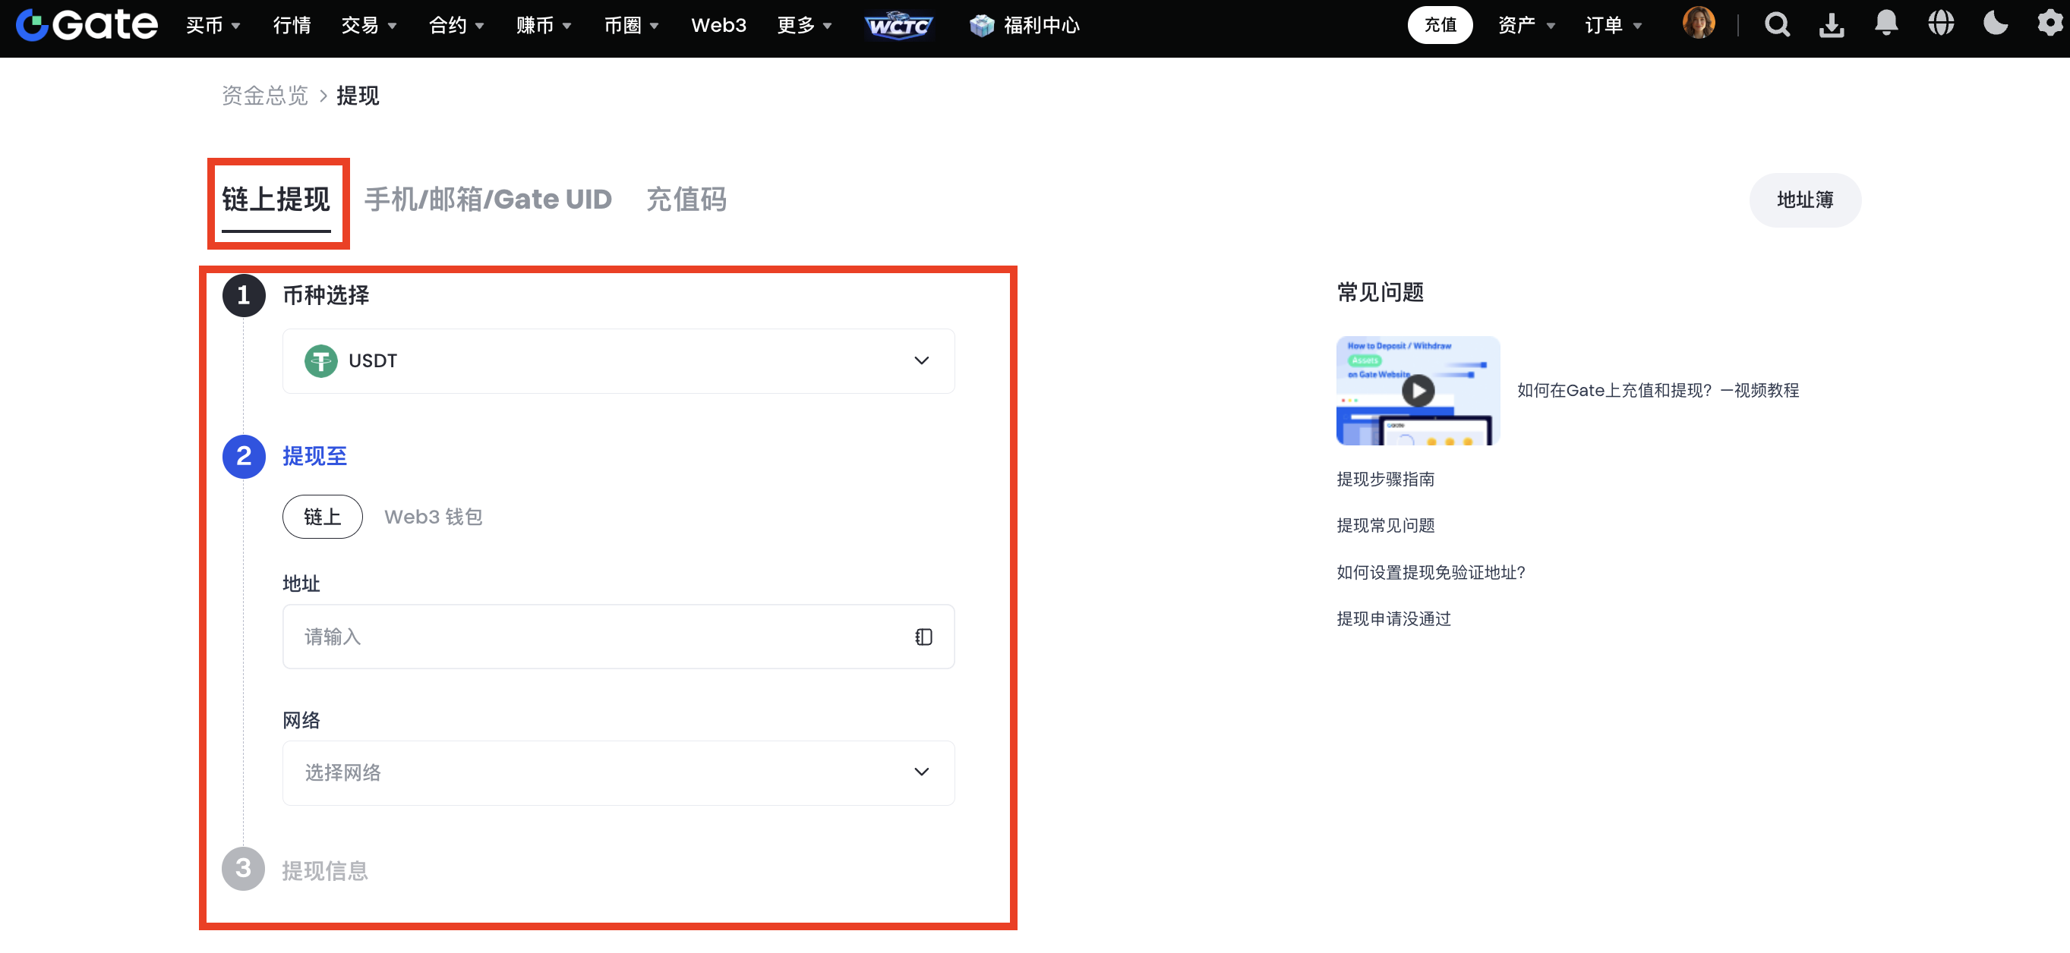Screen dimensions: 2070x953
Task: Click the language globe icon
Action: click(1941, 24)
